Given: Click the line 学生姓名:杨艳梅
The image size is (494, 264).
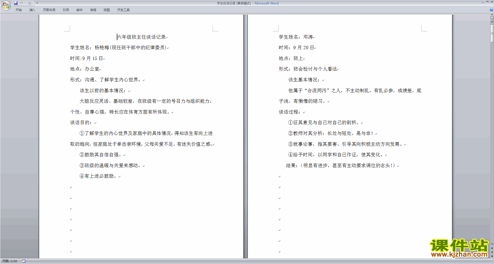Looking at the screenshot, I should (118, 48).
